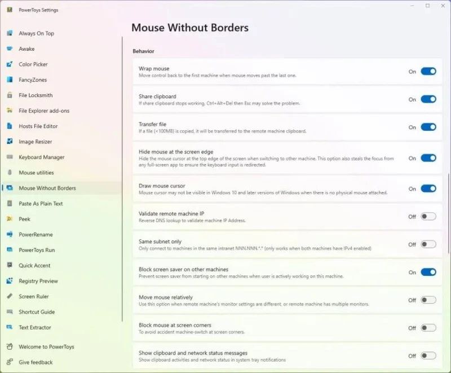451x373 pixels.
Task: Open the Quick Accent label
Action: coord(34,265)
